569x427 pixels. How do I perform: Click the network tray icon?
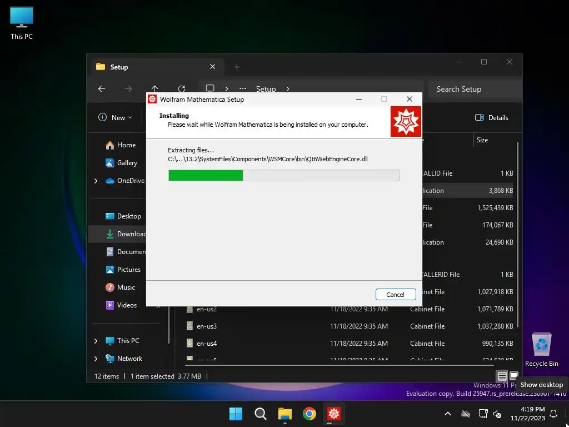pos(483,414)
